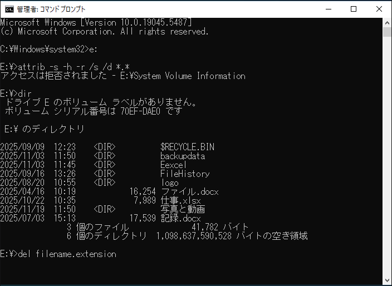The image size is (392, 286).
Task: Click the アクセスは拒否されました error line
Action: tap(122, 76)
